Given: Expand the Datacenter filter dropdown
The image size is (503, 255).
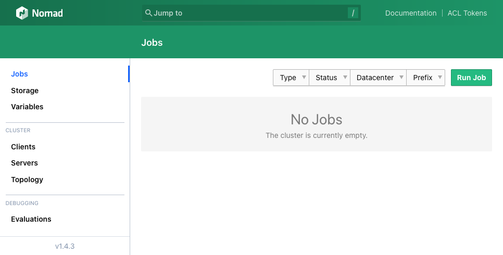Looking at the screenshot, I should click(378, 78).
